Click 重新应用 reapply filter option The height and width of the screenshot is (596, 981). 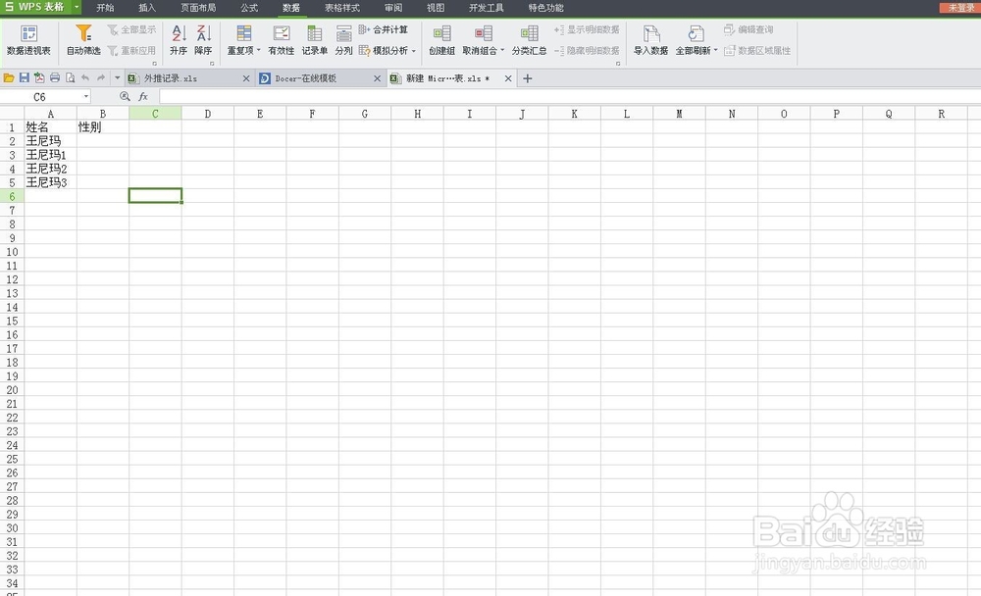coord(131,50)
